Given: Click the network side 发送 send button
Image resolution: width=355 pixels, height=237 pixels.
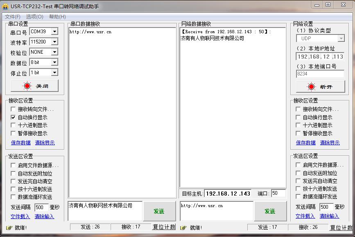Looking at the screenshot, I should (270, 211).
